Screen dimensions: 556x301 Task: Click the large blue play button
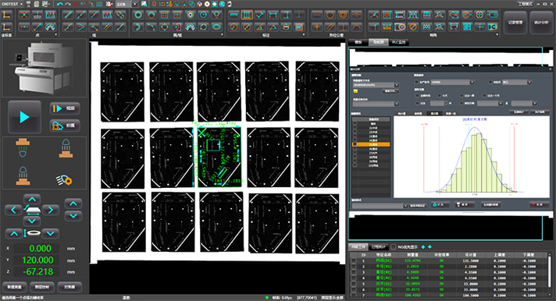(x=24, y=117)
